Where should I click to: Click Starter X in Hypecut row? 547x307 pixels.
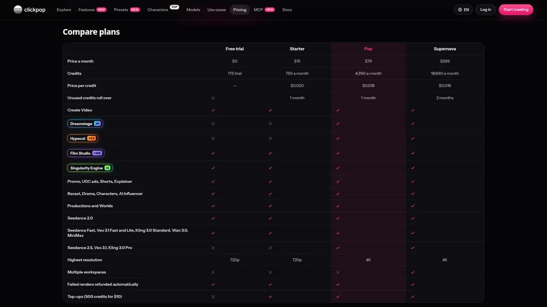point(270,138)
